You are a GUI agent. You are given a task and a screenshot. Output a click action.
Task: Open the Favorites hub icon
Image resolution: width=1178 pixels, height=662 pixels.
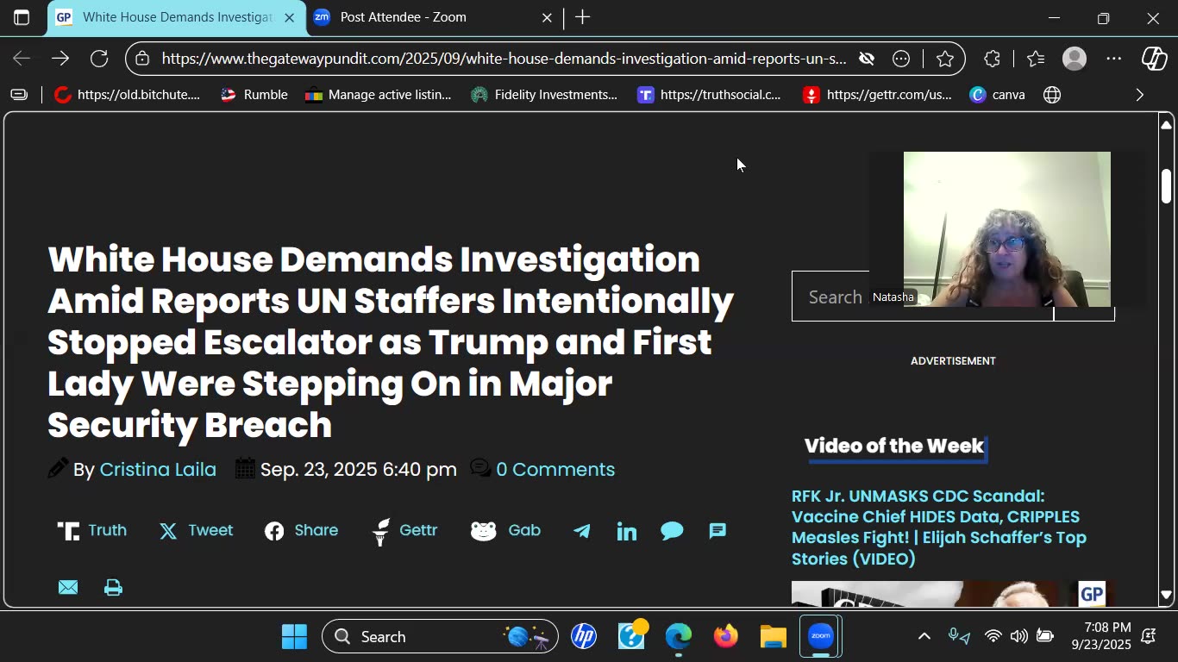(1036, 59)
